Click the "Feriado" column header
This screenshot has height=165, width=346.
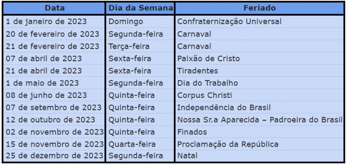[x=259, y=8]
